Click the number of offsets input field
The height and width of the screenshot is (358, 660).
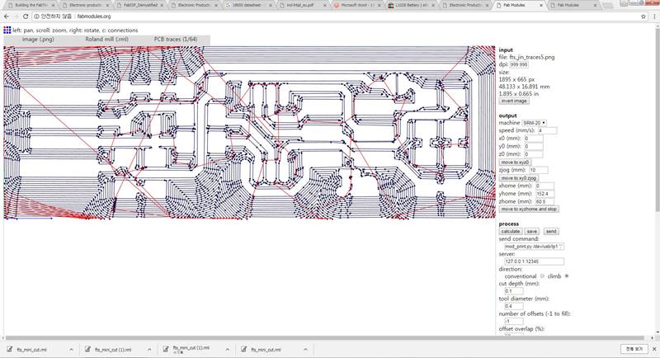(x=514, y=322)
